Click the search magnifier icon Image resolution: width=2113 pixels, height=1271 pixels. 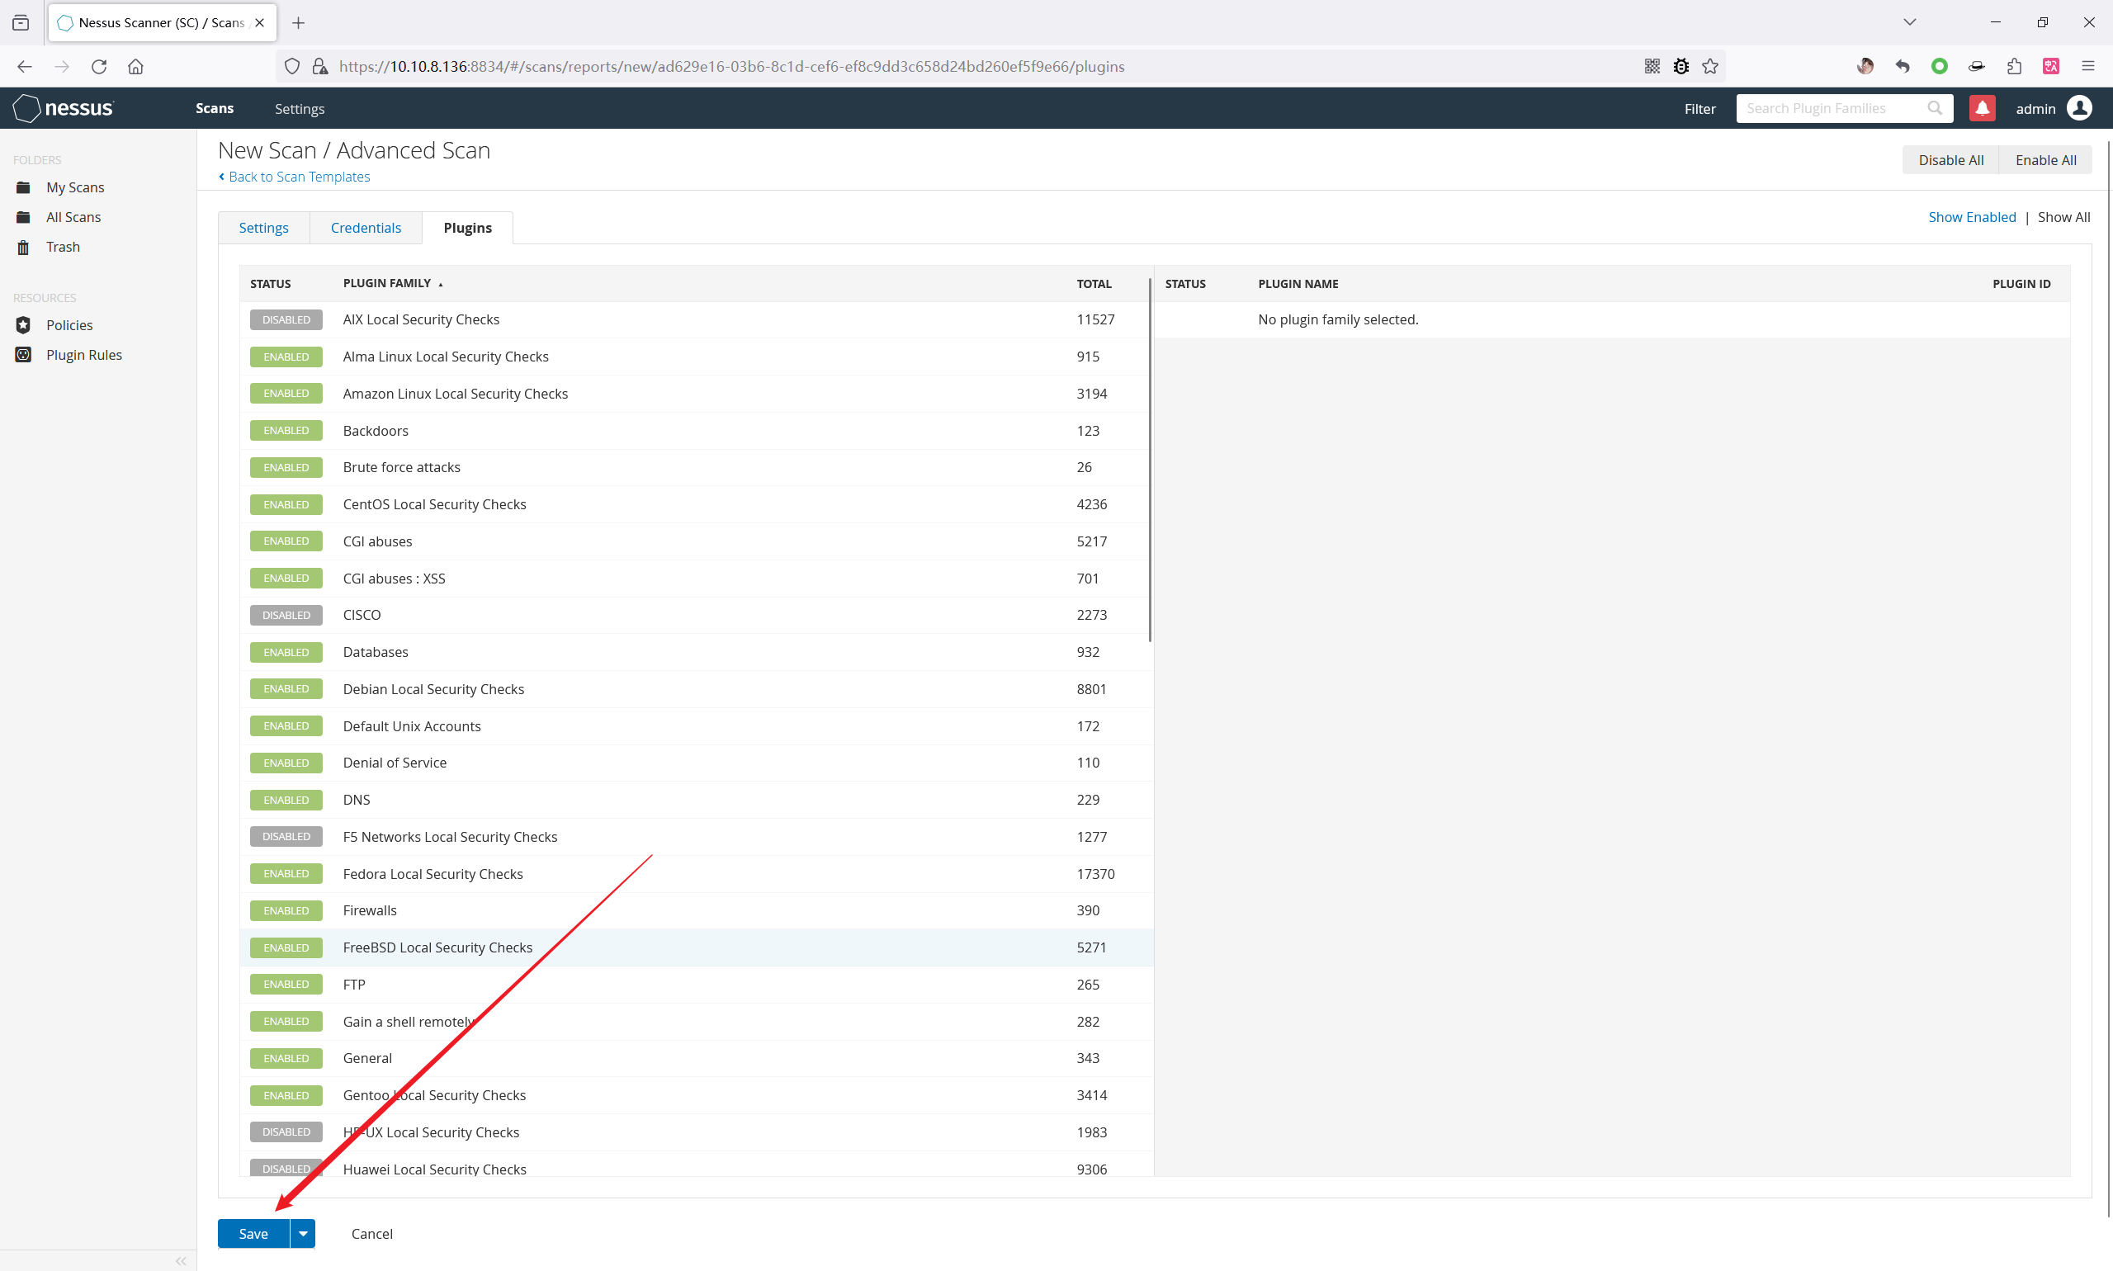pos(1934,109)
